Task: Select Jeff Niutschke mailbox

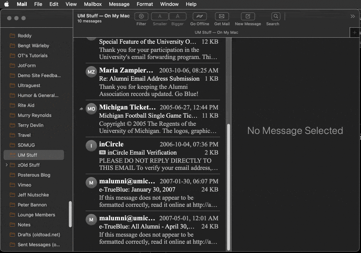Action: coord(34,195)
